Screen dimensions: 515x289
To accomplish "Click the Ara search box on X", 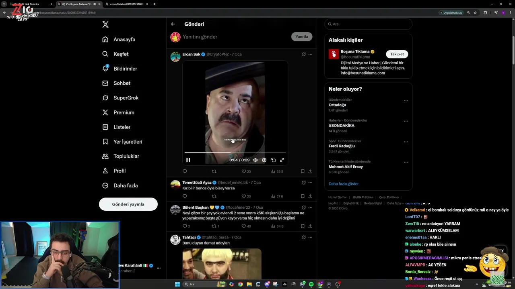I will click(x=368, y=24).
